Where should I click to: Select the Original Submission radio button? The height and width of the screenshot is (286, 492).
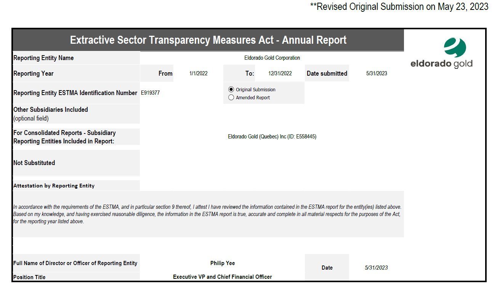click(x=231, y=89)
